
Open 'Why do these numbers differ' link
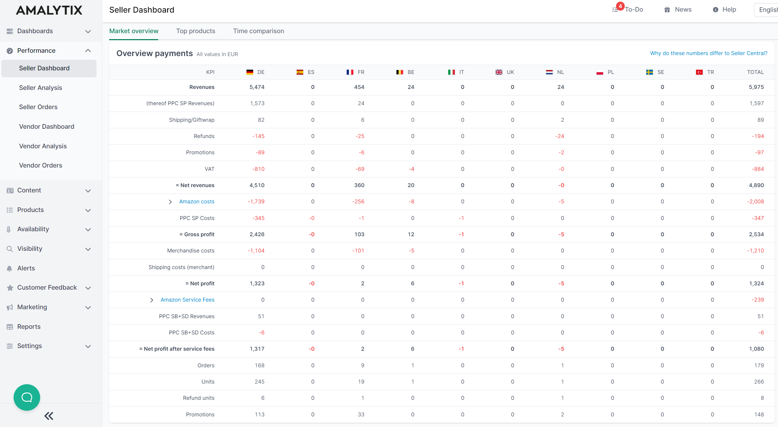[709, 53]
